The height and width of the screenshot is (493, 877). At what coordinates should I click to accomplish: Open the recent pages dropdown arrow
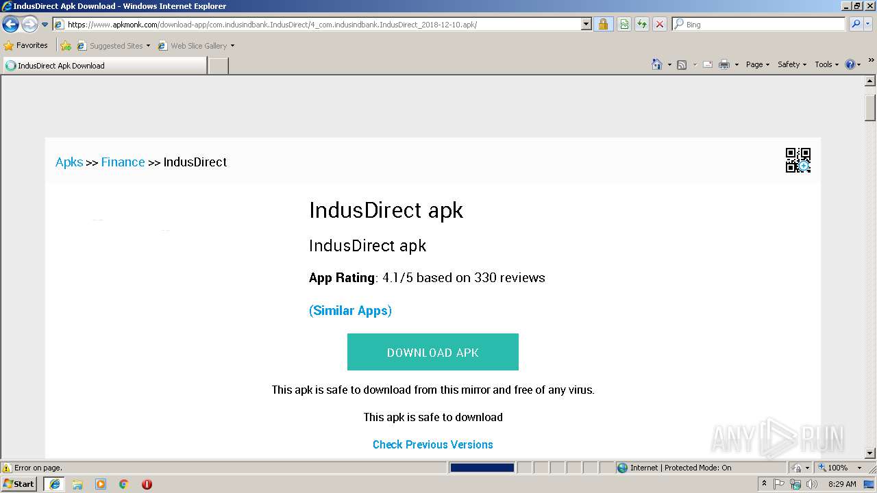pyautogui.click(x=45, y=25)
